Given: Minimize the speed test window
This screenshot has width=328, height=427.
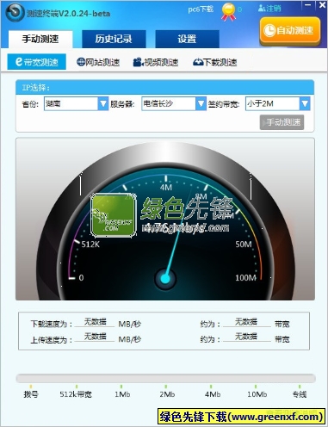Looking at the screenshot, I should tap(308, 5).
